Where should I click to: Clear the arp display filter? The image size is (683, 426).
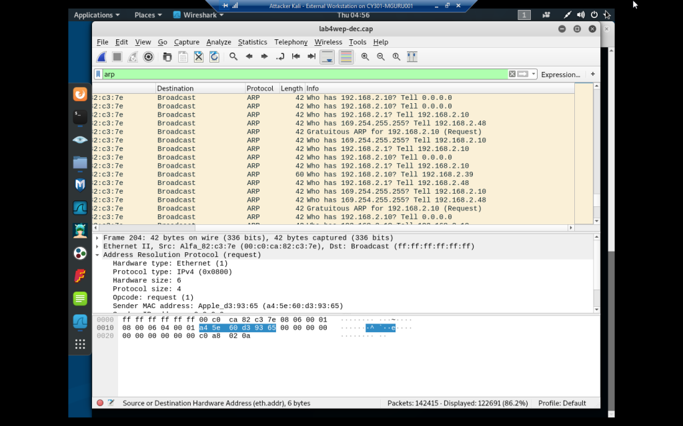pyautogui.click(x=512, y=75)
